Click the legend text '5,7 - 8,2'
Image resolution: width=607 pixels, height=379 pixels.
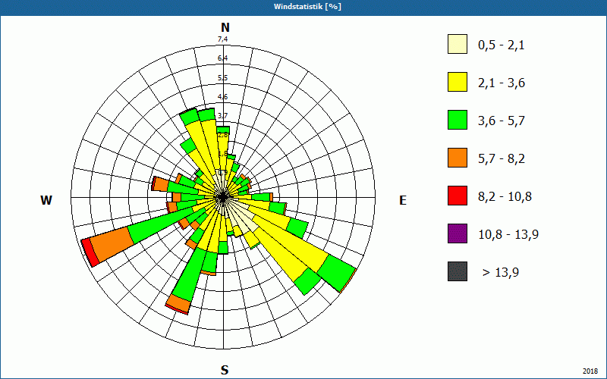click(x=502, y=159)
